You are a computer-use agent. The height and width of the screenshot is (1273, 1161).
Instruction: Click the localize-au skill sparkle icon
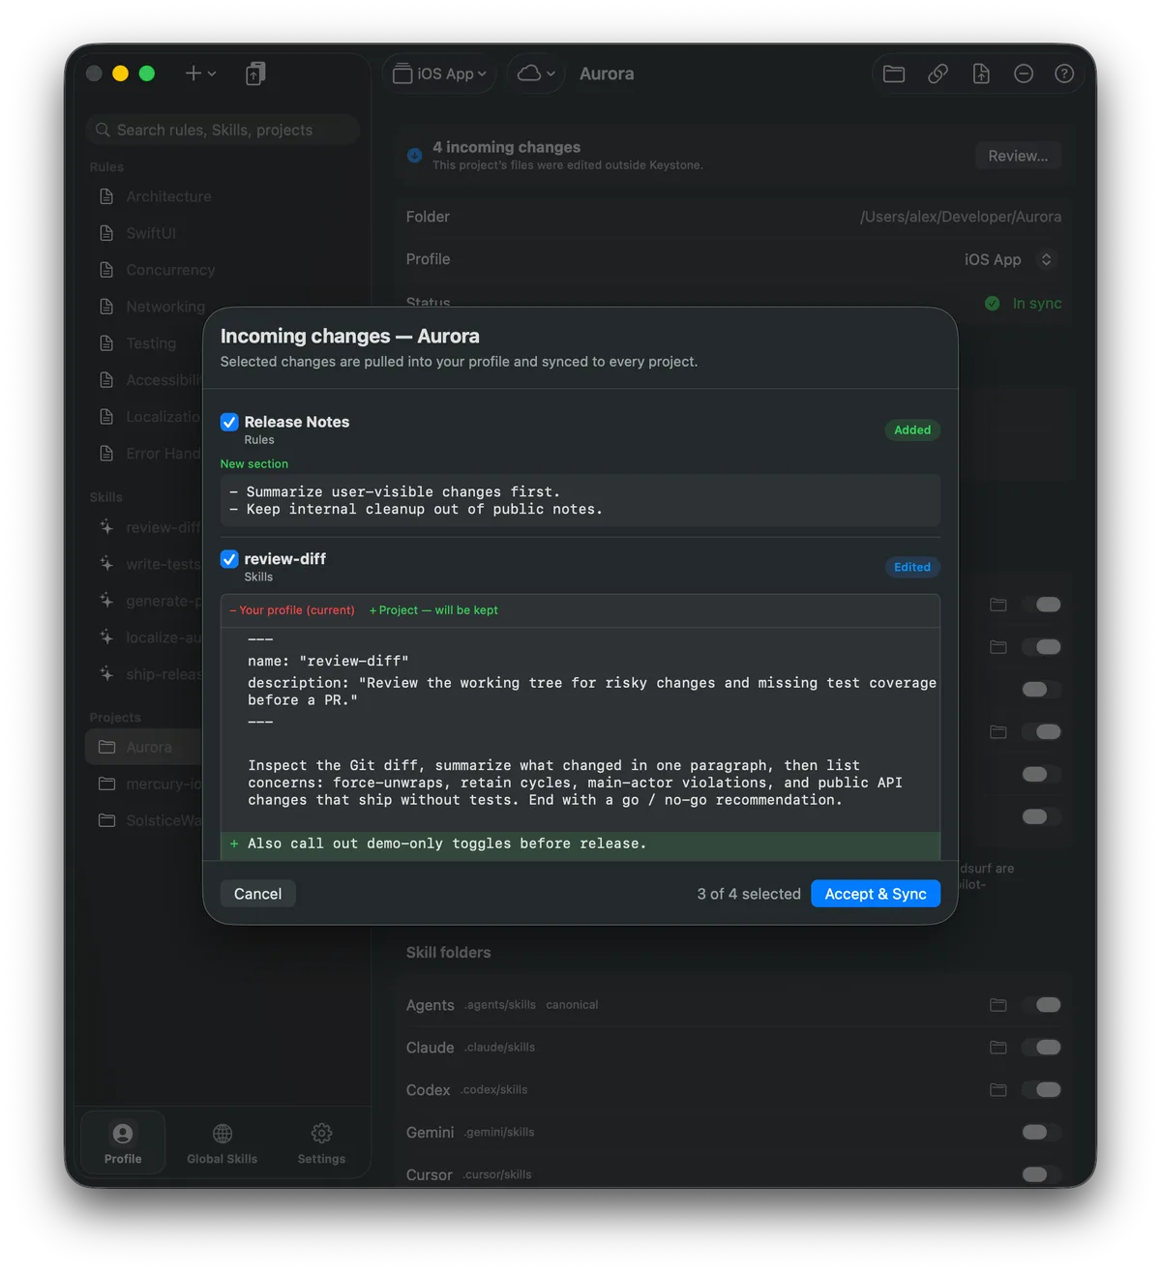106,637
